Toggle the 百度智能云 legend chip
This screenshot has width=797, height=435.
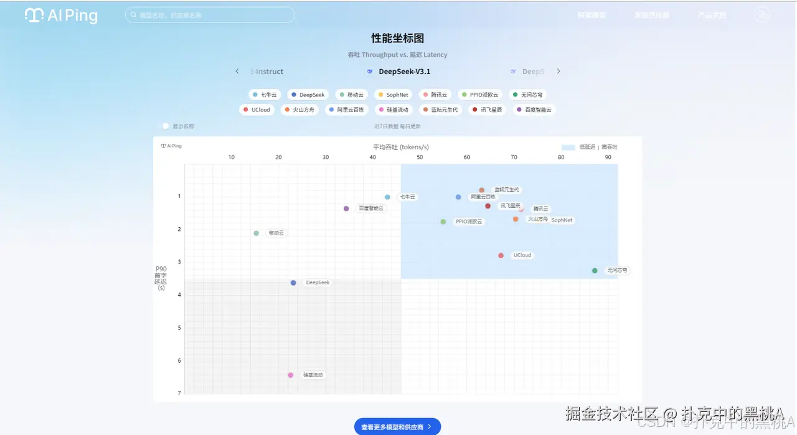(x=534, y=110)
